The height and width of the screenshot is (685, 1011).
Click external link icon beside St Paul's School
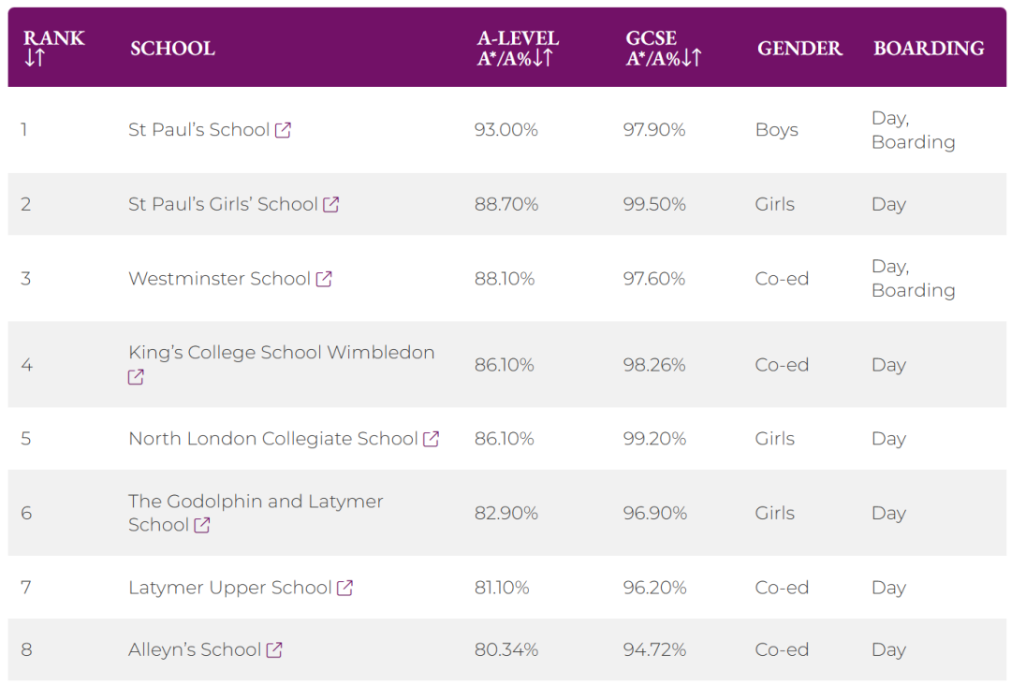(x=283, y=130)
